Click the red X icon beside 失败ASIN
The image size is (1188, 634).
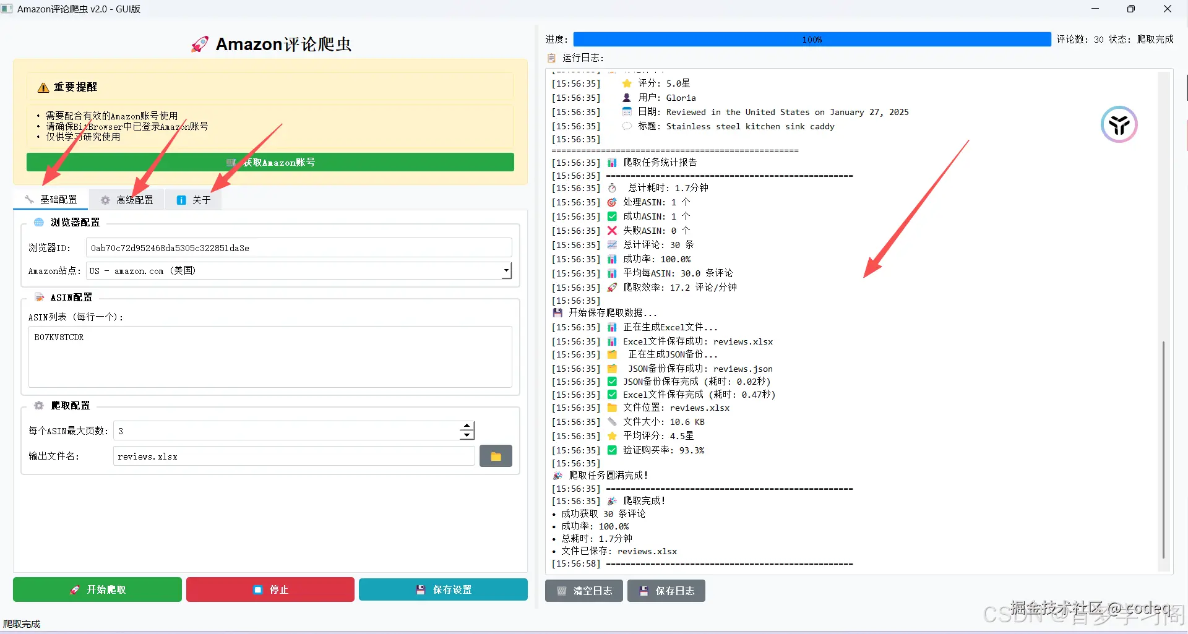click(612, 231)
